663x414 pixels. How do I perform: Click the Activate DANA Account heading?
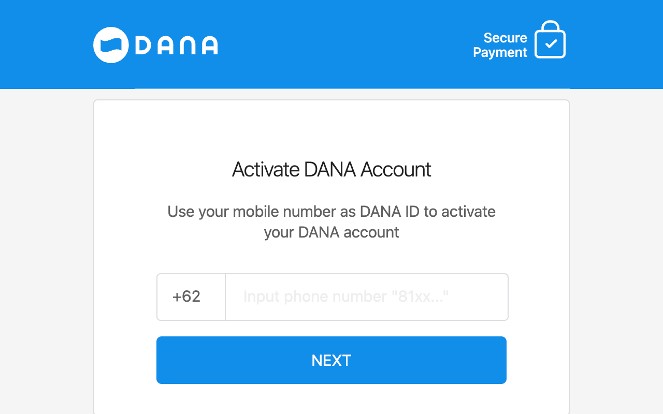(x=331, y=169)
